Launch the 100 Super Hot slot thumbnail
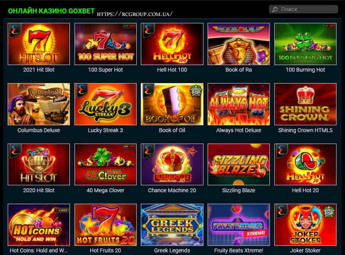Viewport: 345px width, 255px height. (x=105, y=44)
